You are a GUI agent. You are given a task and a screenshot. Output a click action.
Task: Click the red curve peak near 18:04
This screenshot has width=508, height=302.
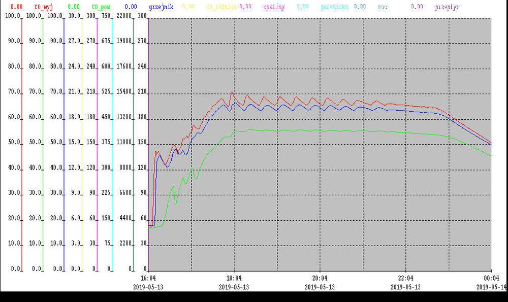(x=232, y=92)
